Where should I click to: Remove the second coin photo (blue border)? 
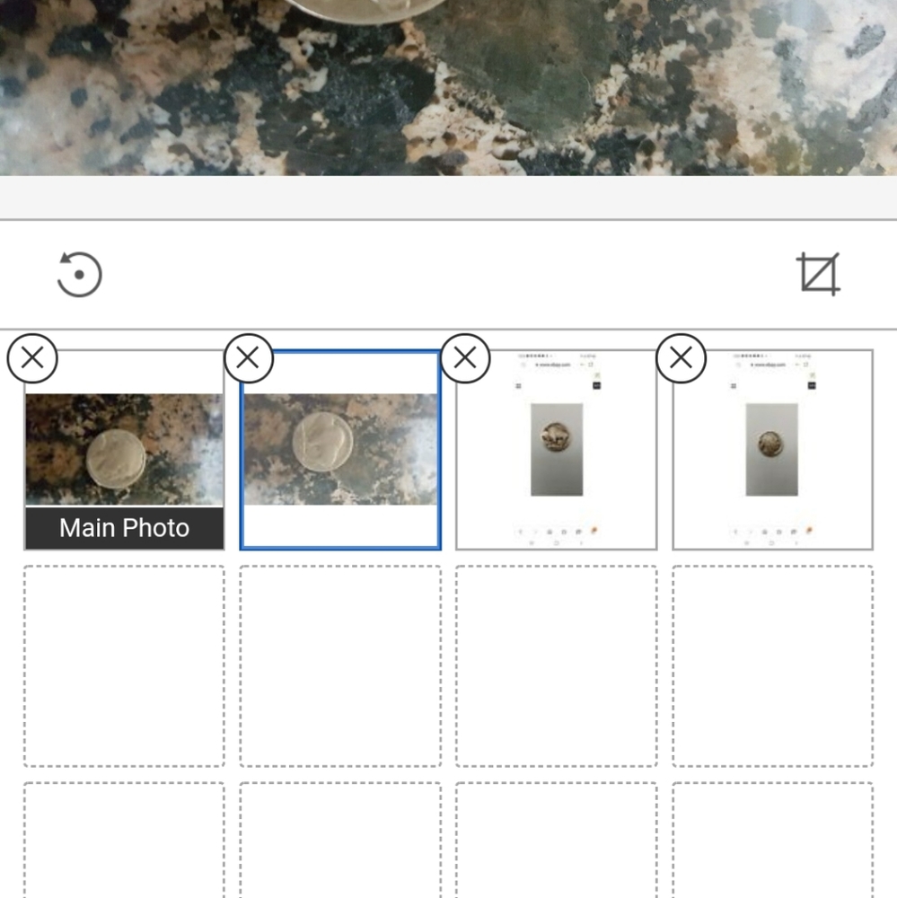pyautogui.click(x=249, y=358)
